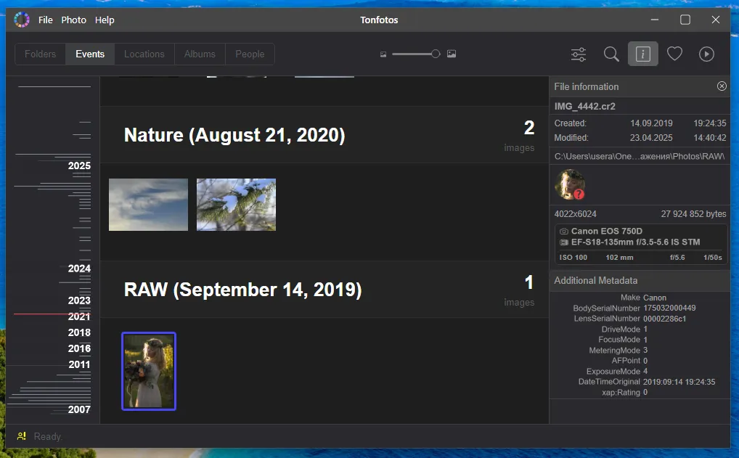The height and width of the screenshot is (458, 739).
Task: Click the small thumbnail size icon
Action: click(383, 54)
